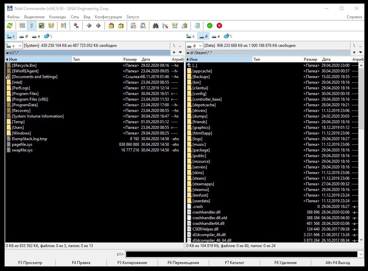The width and height of the screenshot is (368, 271).
Task: Click the F3 Просмотр button
Action: tap(30, 263)
